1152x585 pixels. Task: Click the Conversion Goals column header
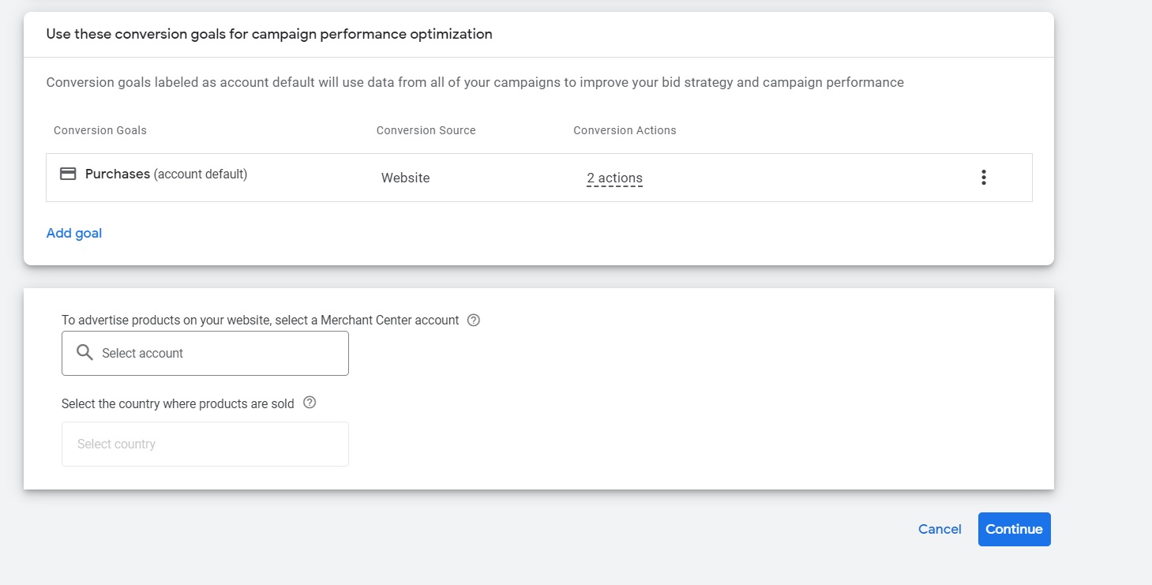(100, 130)
